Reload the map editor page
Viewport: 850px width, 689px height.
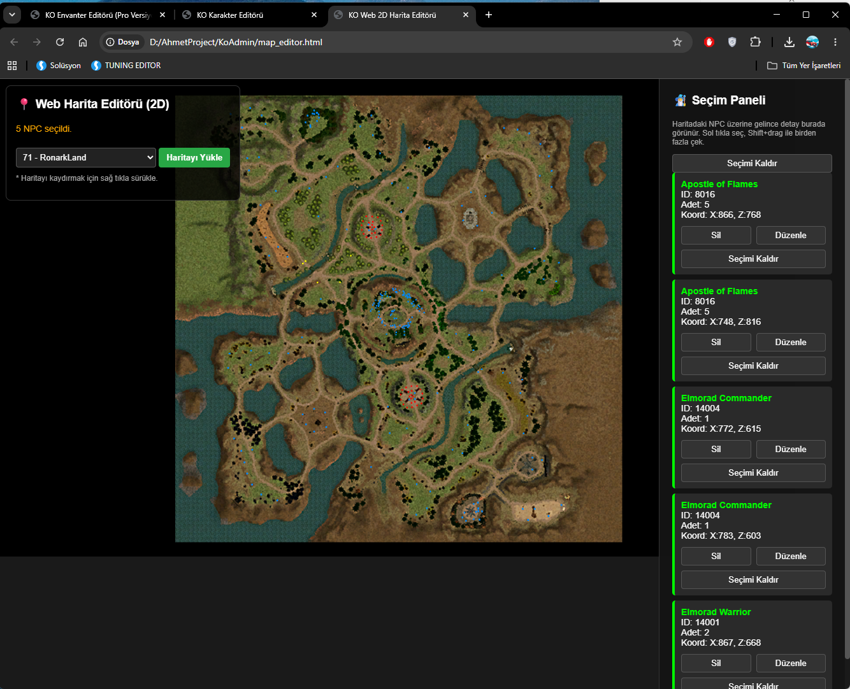pyautogui.click(x=60, y=42)
